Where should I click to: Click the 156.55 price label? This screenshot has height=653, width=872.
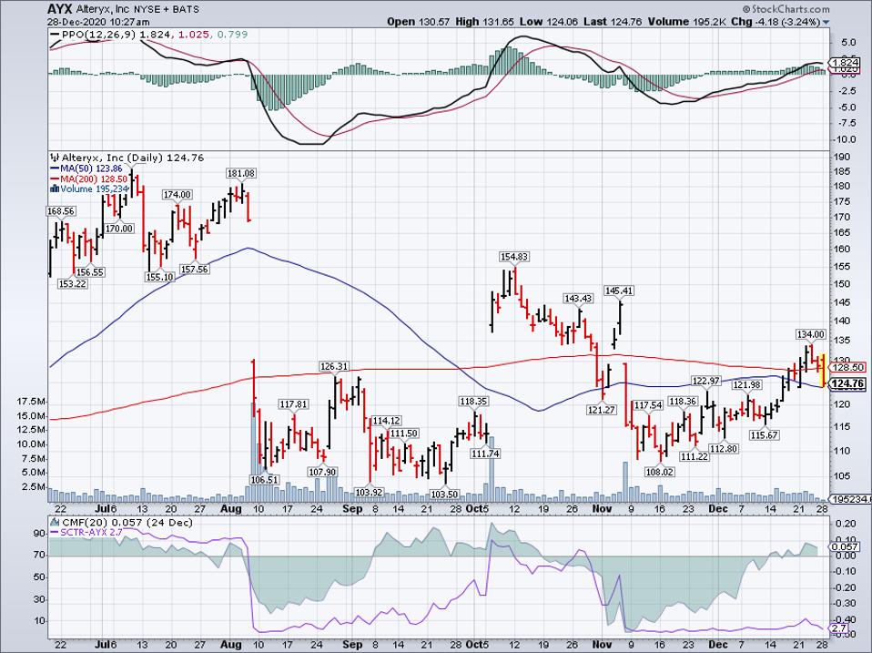91,272
